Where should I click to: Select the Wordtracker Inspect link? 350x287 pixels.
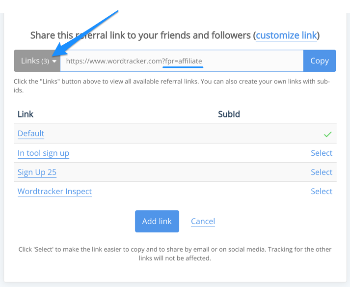(322, 191)
